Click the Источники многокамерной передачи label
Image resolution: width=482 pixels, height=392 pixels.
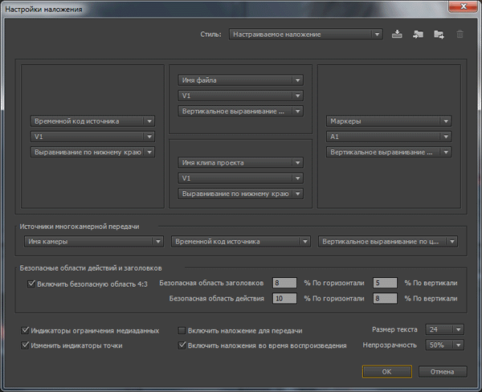click(x=80, y=227)
